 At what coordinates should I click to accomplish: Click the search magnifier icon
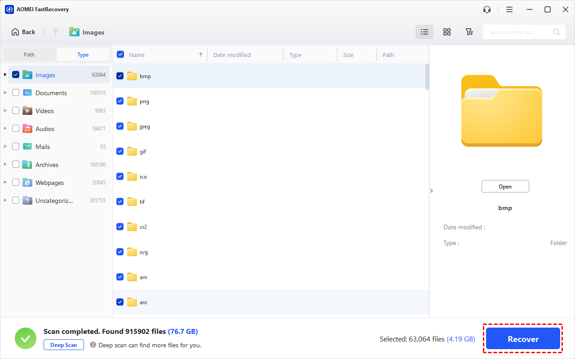[x=557, y=32]
